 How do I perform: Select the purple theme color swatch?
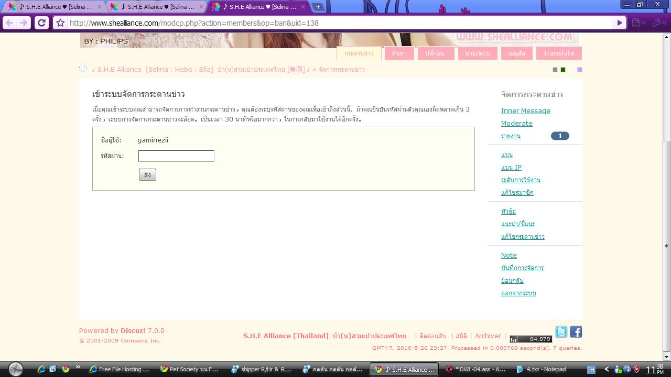point(580,70)
